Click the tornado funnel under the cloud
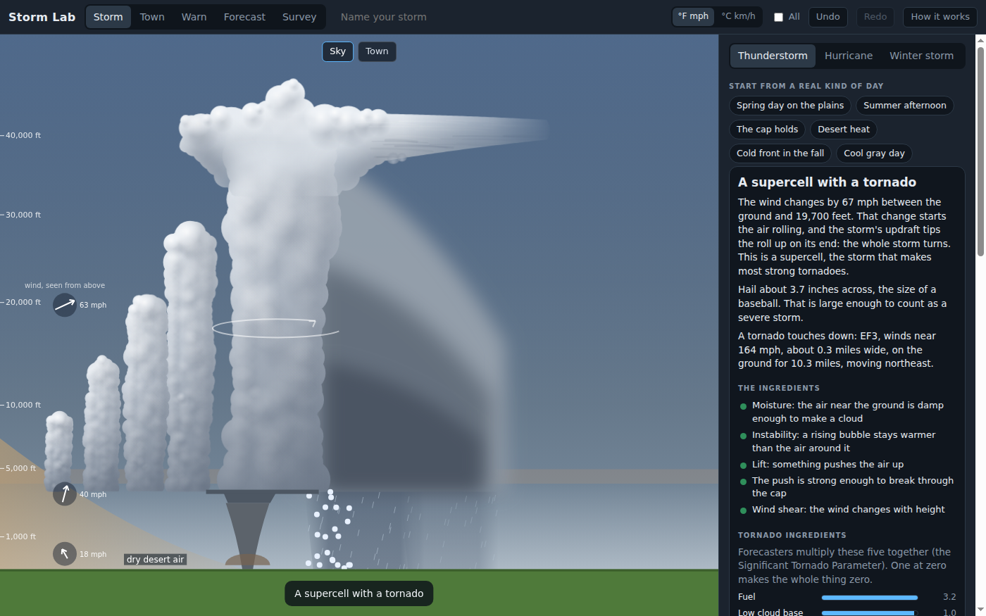986x616 pixels. coord(247,532)
